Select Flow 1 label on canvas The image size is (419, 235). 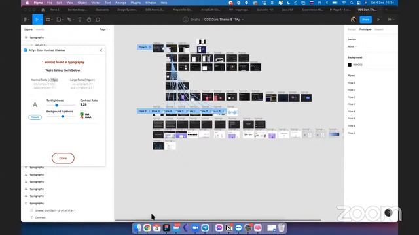[x=145, y=47]
